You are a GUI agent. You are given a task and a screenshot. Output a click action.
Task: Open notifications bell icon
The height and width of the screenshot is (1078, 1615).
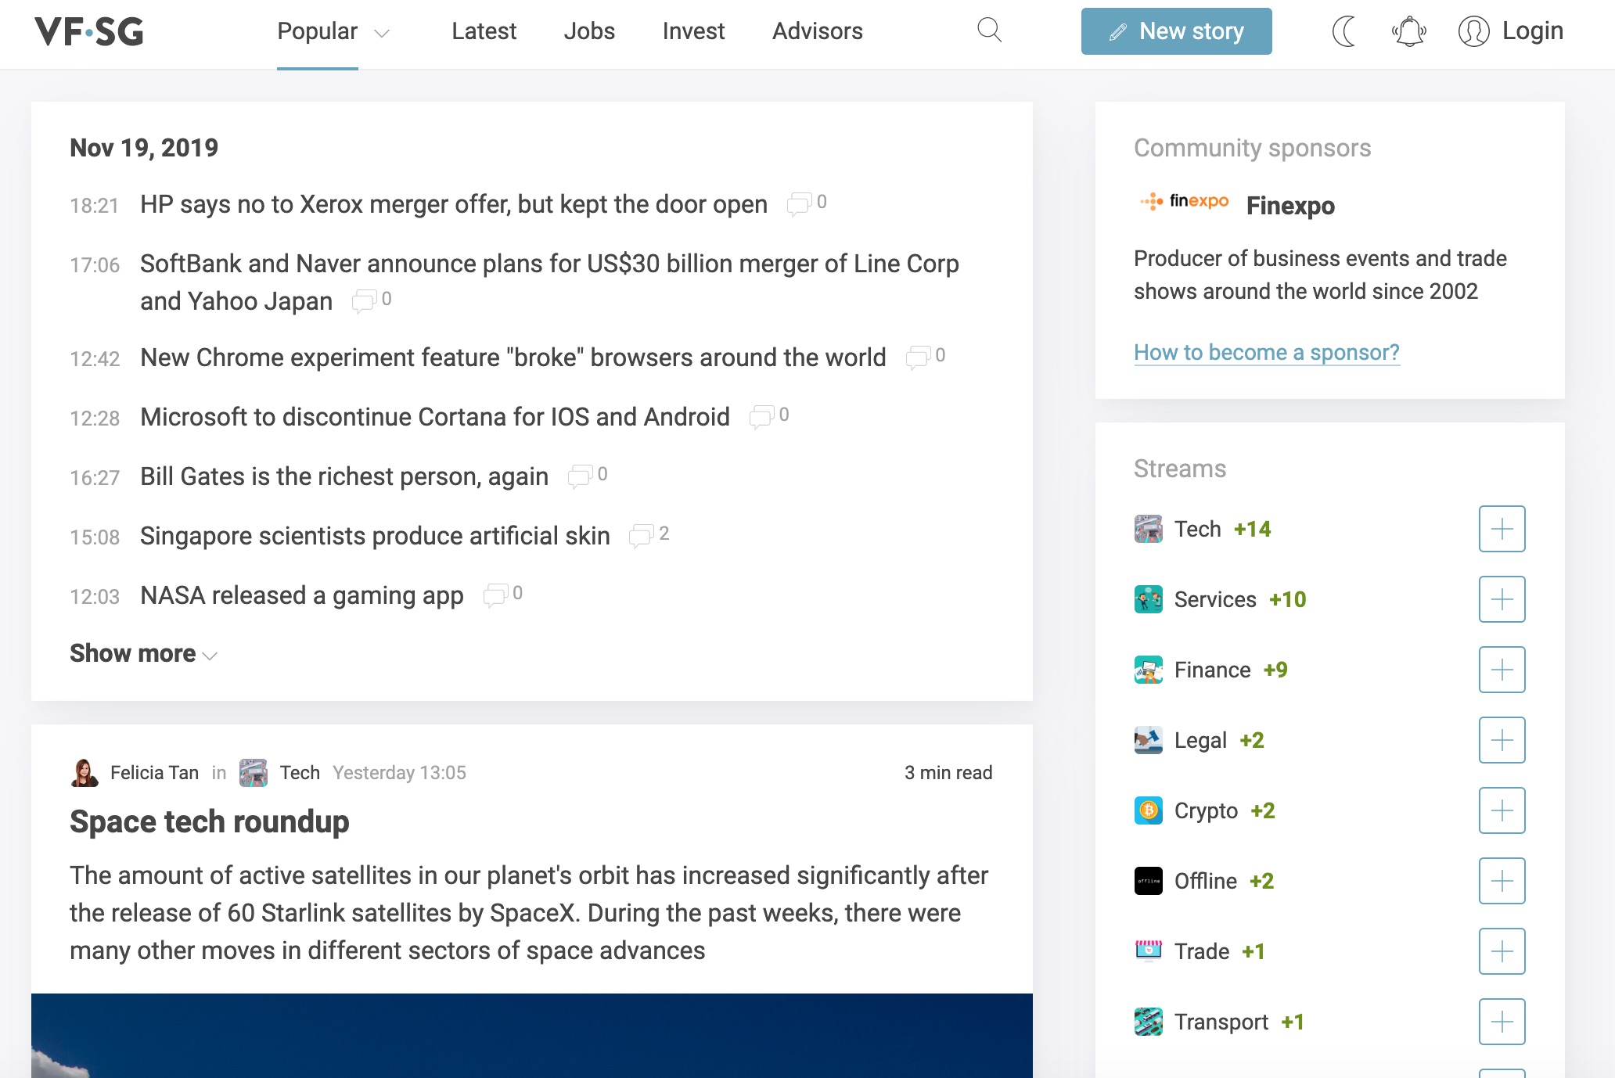pyautogui.click(x=1408, y=32)
